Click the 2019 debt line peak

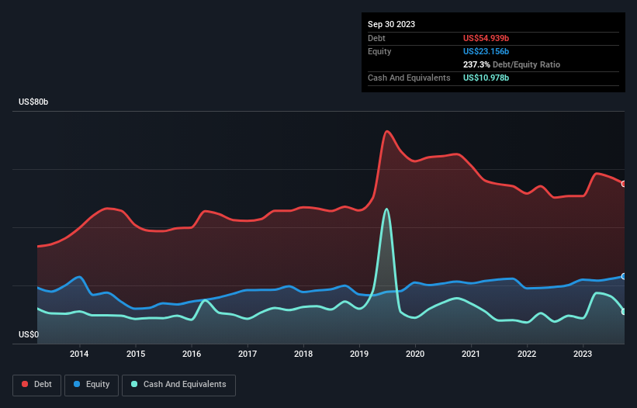pos(387,132)
